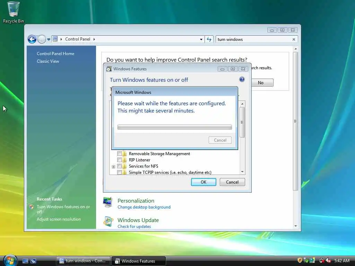Click the Personalization monitor icon
This screenshot has height=266, width=355.
[108, 202]
